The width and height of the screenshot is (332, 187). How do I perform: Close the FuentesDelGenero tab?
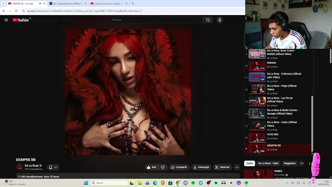(85, 4)
